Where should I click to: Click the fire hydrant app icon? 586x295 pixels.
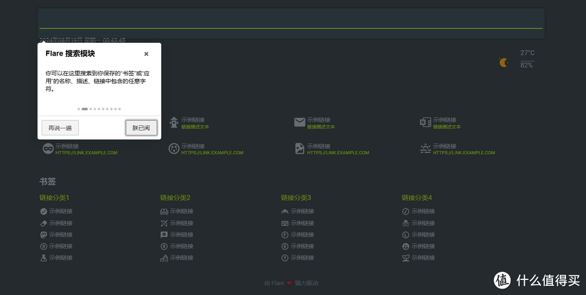click(174, 122)
